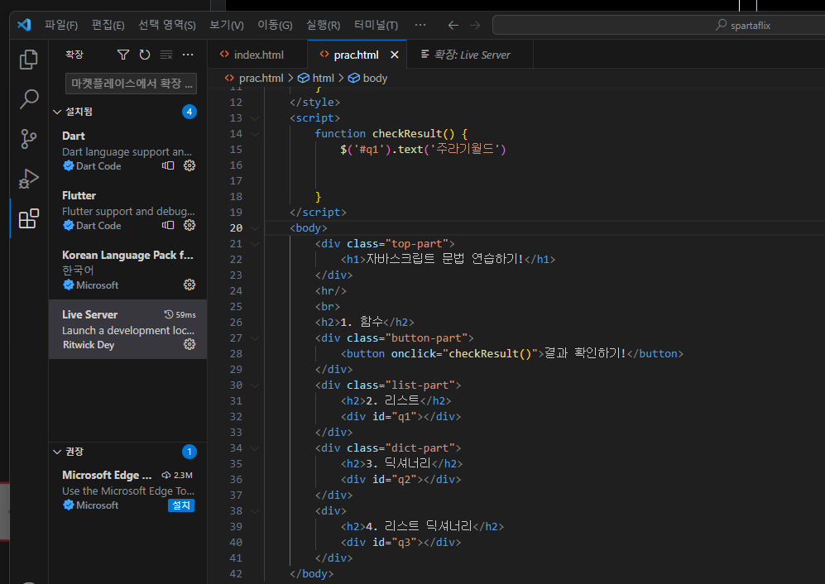Fold the body element at line 20
Viewport: 825px width, 584px height.
[x=255, y=228]
